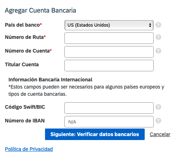Click Siguiente: Verificar datos bancarios button
The height and width of the screenshot is (162, 176).
pos(95,134)
